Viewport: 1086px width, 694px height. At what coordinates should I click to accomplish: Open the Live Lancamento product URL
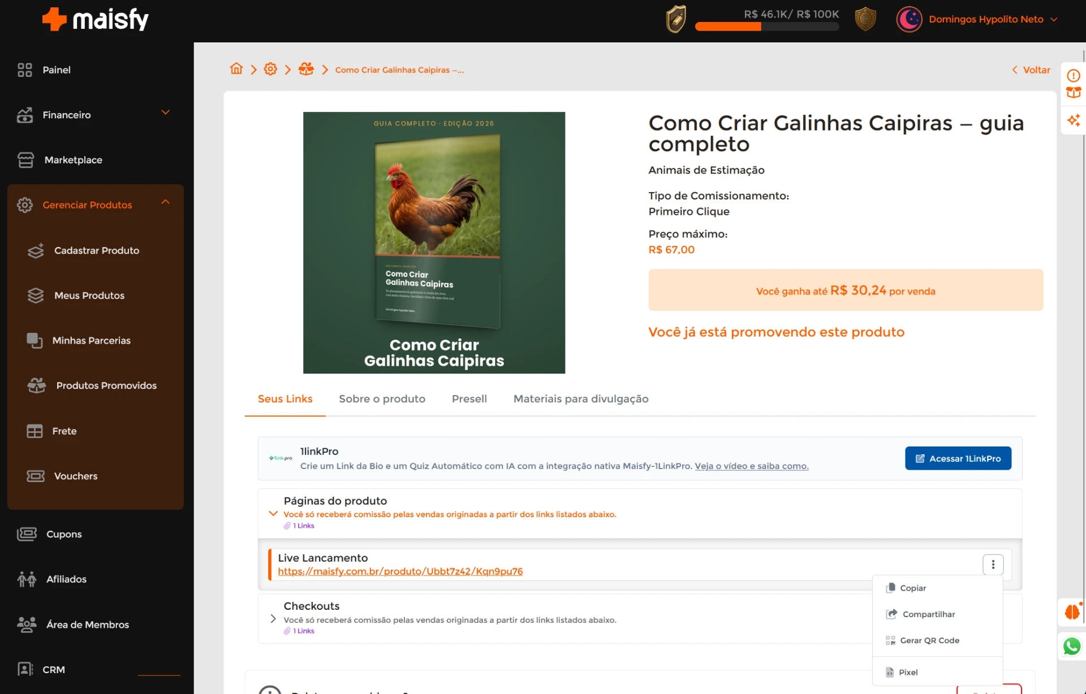click(400, 571)
